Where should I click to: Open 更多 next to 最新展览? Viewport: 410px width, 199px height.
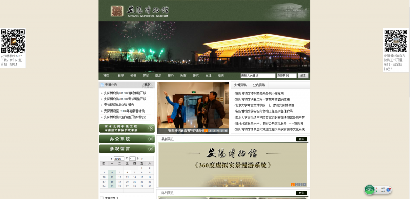(x=301, y=139)
